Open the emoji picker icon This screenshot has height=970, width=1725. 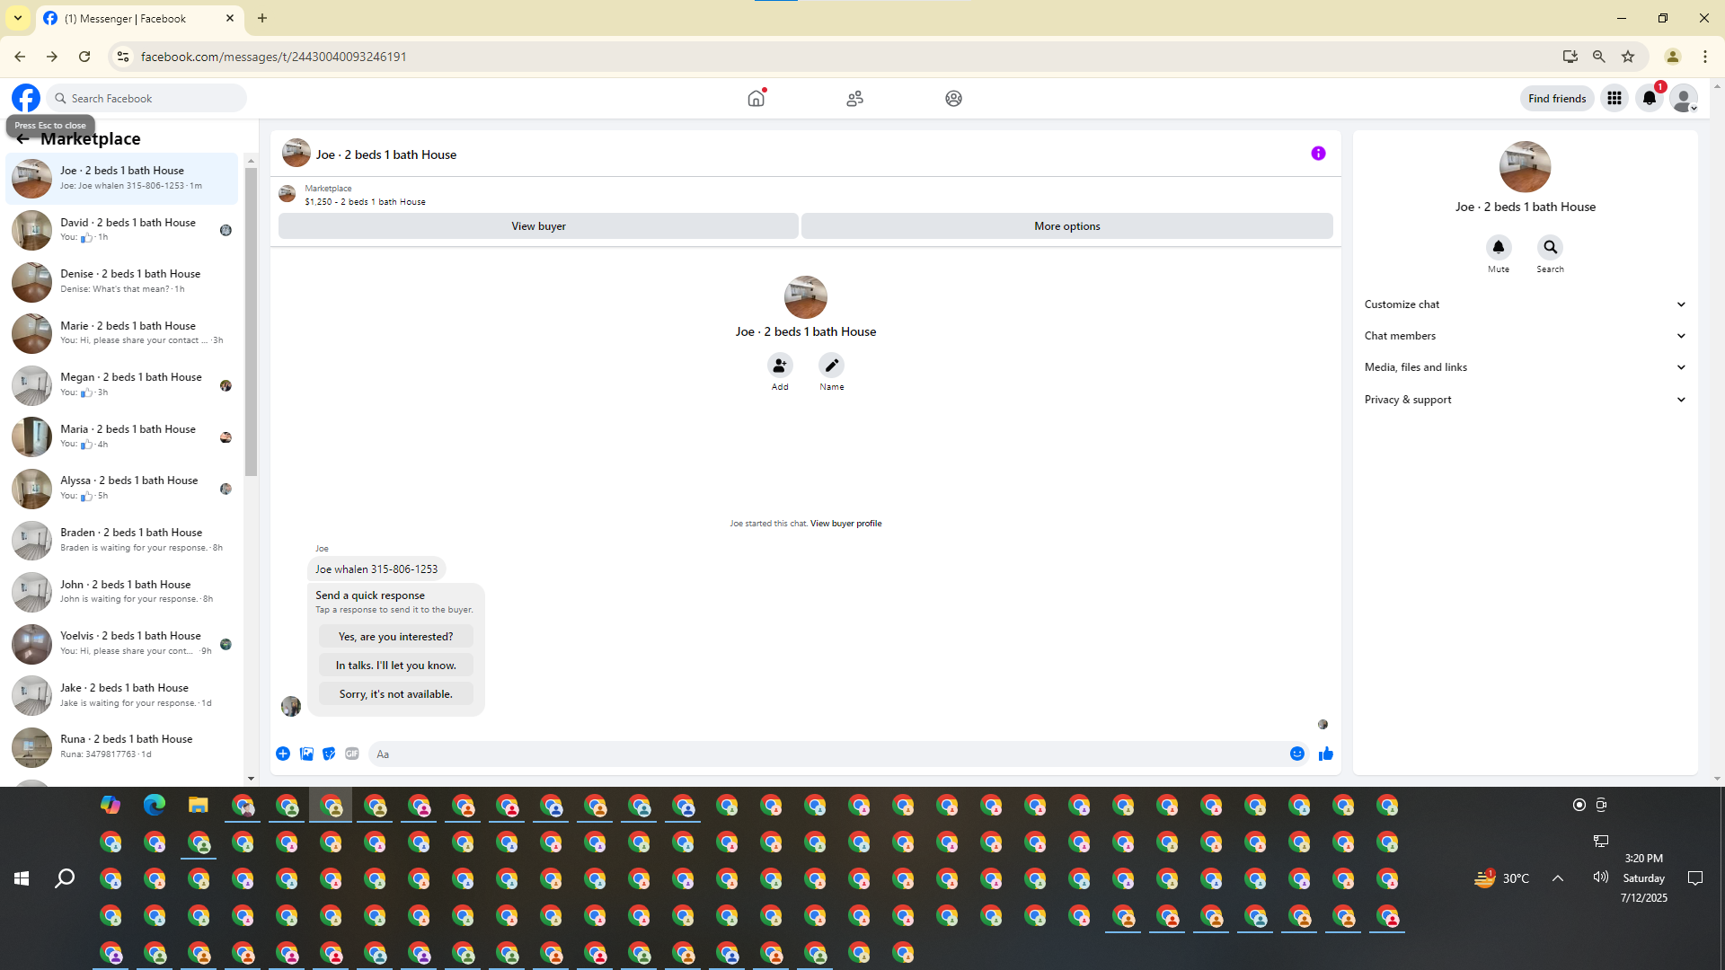(1296, 754)
